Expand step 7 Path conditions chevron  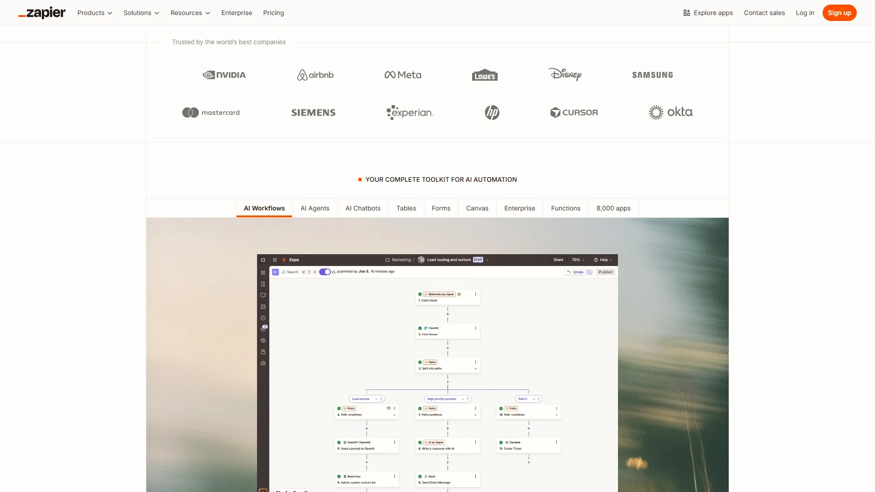click(x=475, y=415)
